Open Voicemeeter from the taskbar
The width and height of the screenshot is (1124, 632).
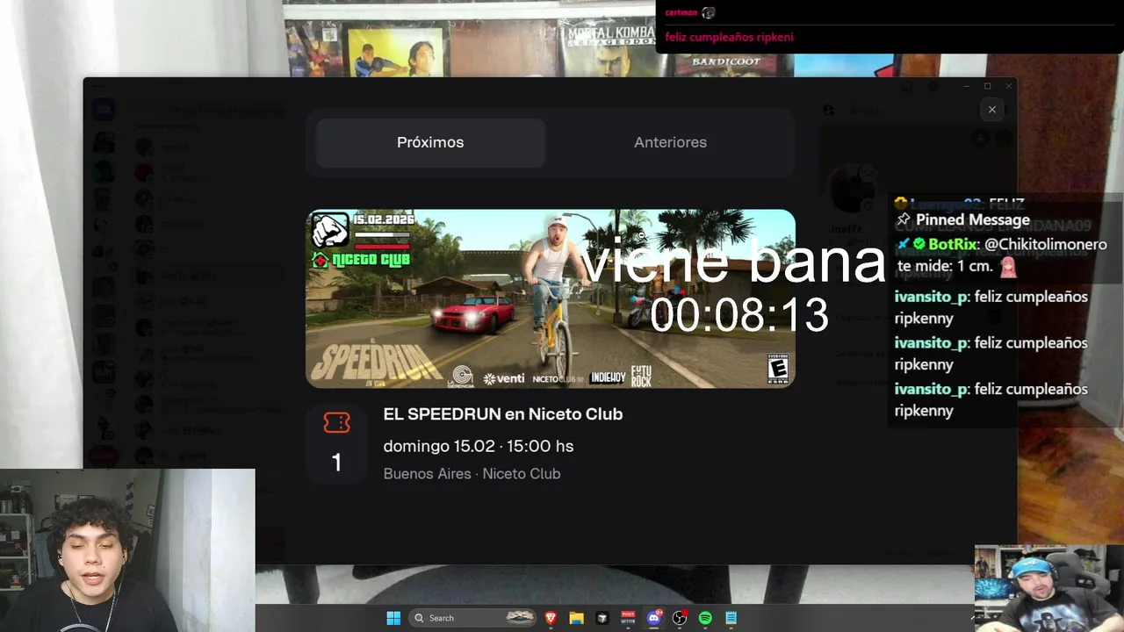[628, 618]
